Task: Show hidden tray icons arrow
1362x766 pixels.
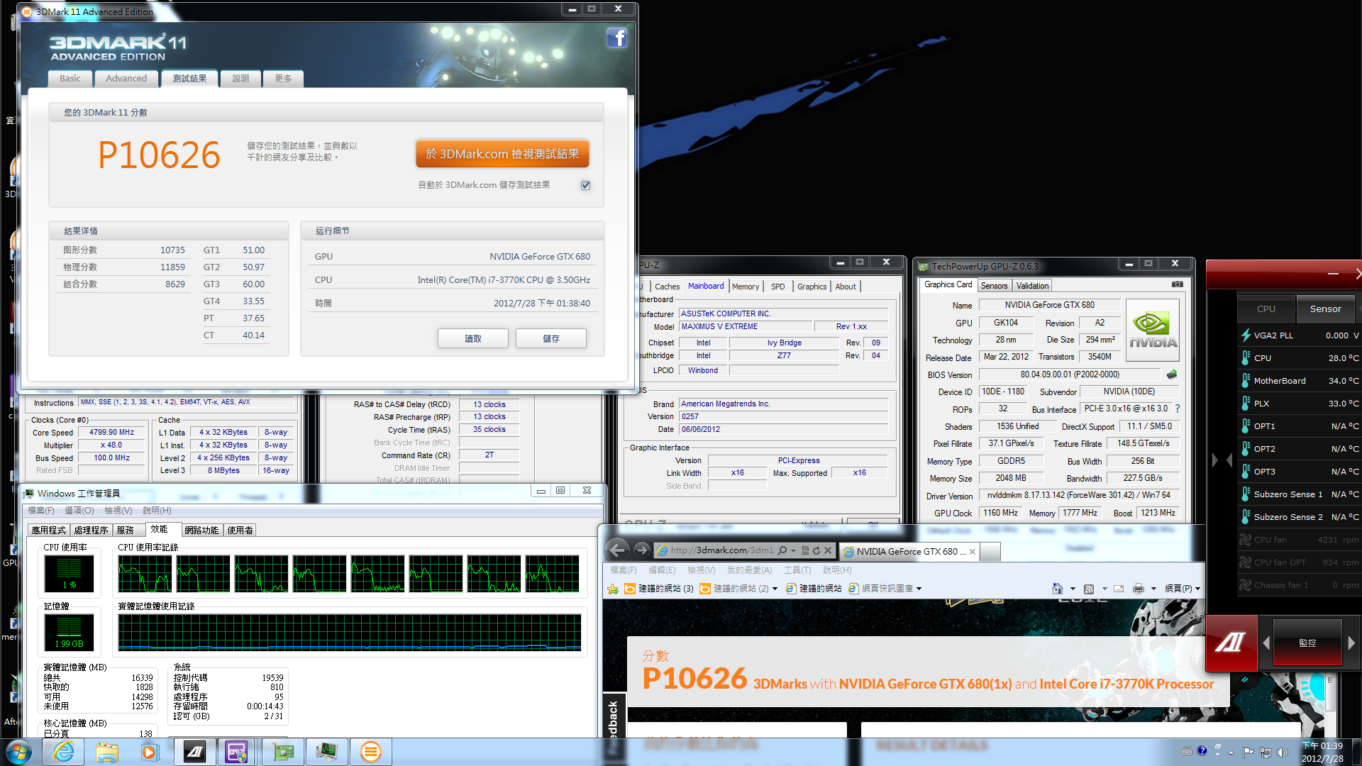Action: [x=1231, y=752]
